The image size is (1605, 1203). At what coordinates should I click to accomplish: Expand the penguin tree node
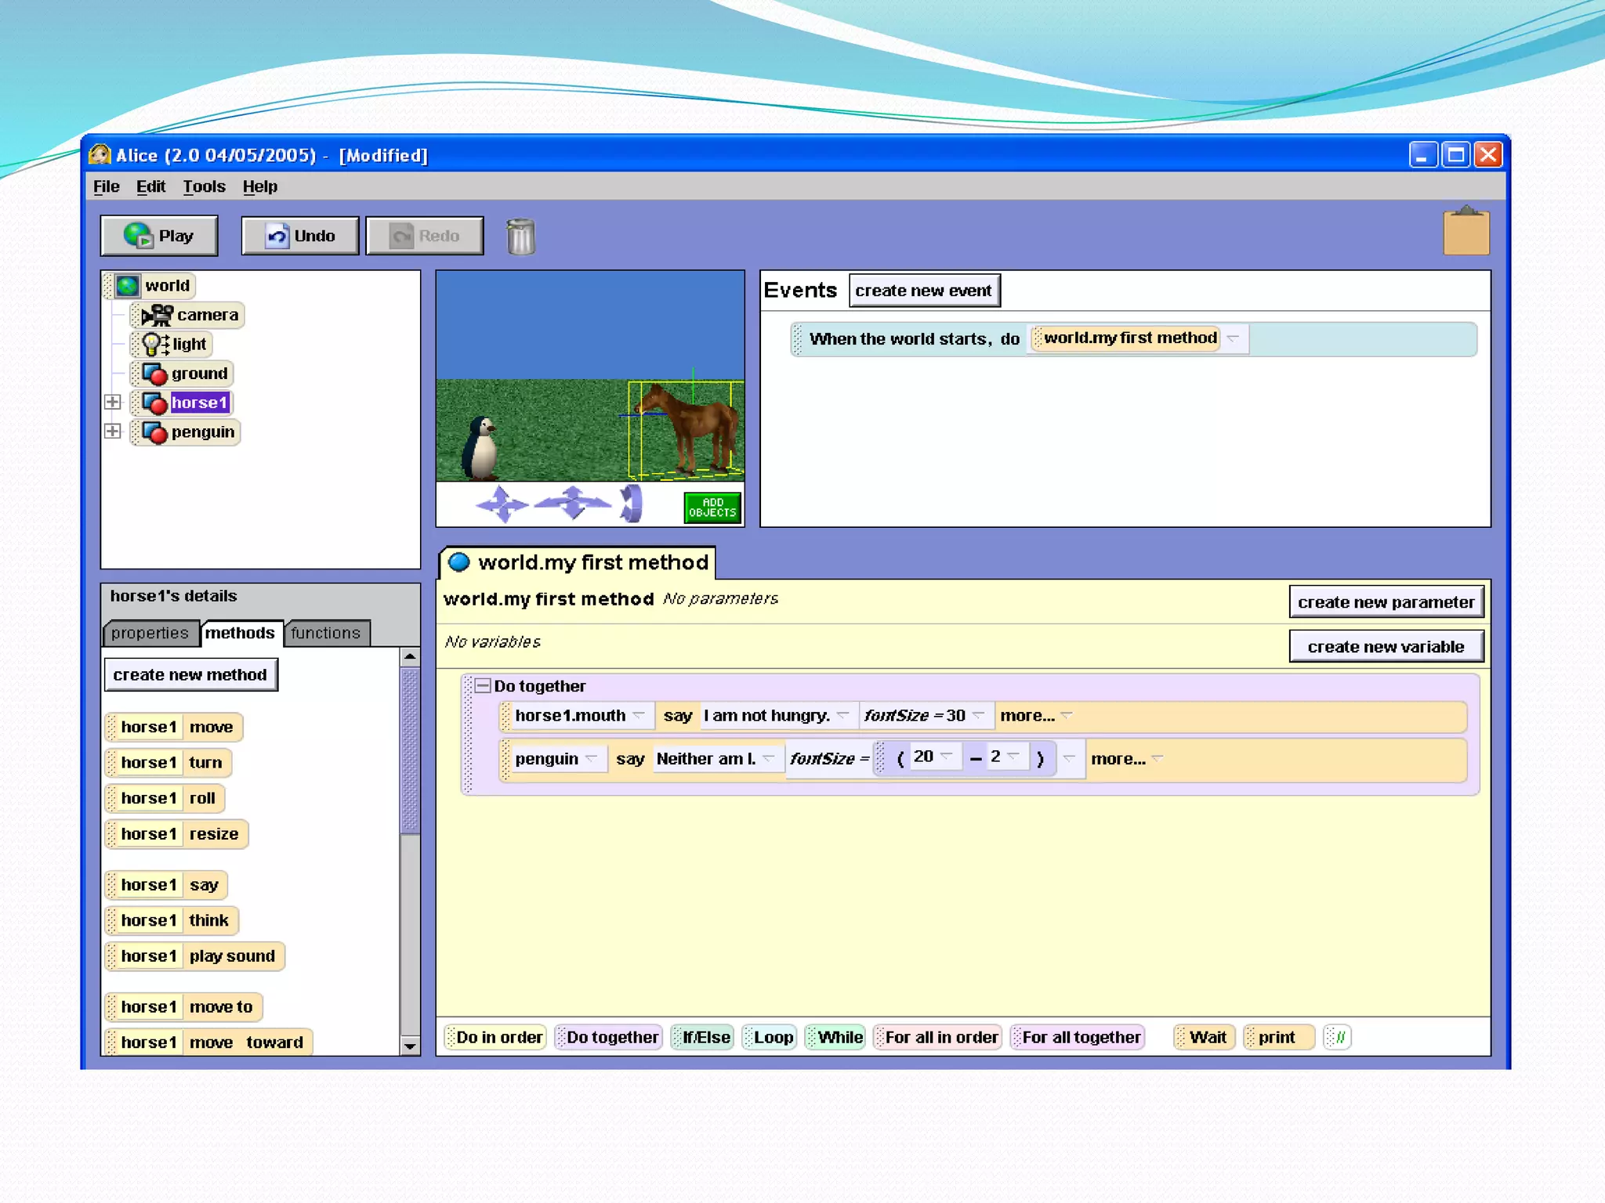coord(113,432)
